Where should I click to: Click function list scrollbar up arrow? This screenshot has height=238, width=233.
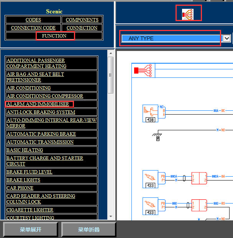(x=111, y=53)
